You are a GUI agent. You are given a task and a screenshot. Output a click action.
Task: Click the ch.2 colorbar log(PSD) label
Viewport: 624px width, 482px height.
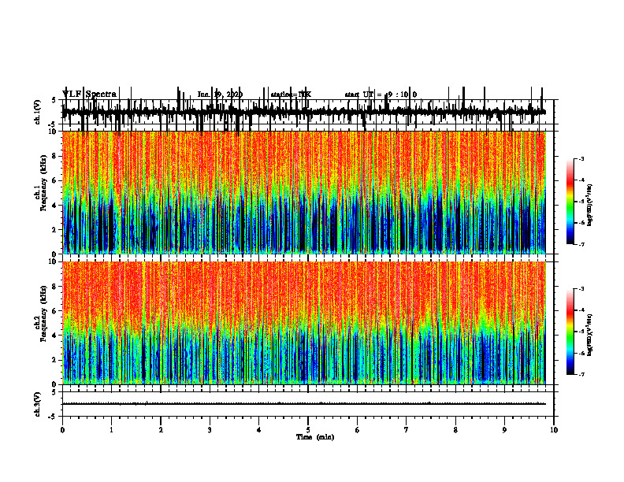(x=590, y=336)
